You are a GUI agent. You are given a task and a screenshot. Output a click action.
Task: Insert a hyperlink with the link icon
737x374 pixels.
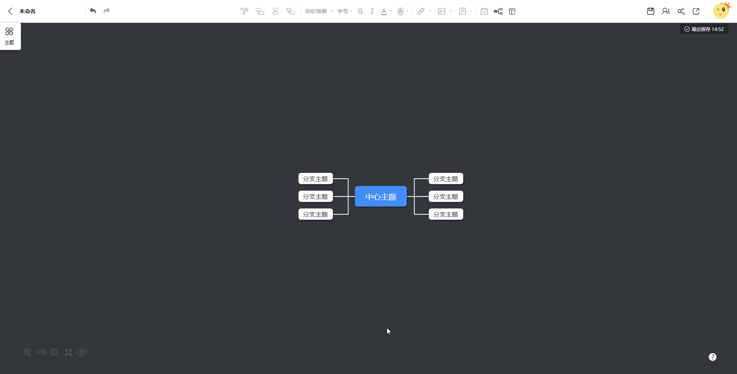click(x=421, y=11)
